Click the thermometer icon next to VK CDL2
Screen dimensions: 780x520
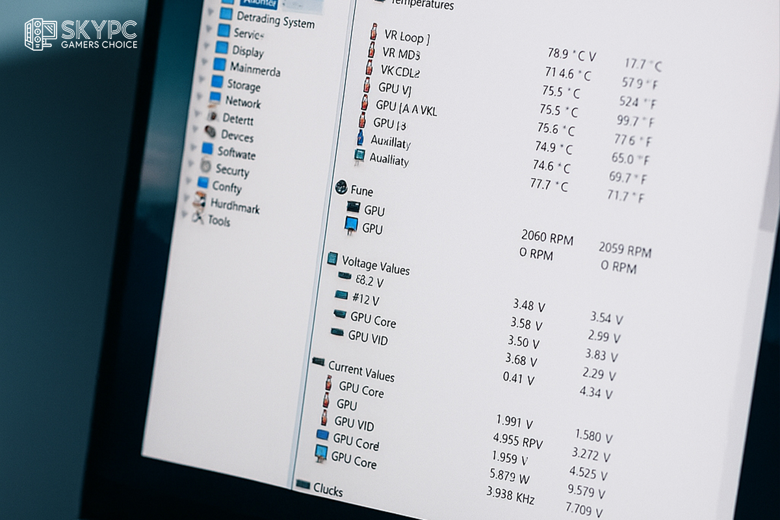[369, 67]
